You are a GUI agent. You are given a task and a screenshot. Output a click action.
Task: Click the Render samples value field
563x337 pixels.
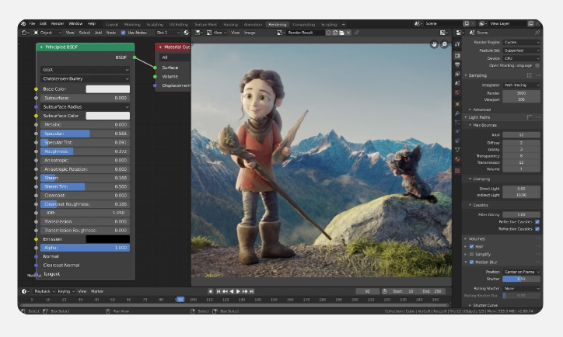coord(521,93)
